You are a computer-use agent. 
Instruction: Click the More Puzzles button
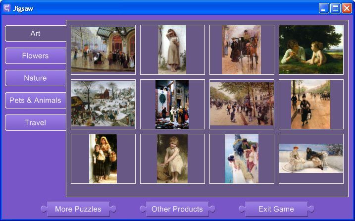[x=78, y=209]
